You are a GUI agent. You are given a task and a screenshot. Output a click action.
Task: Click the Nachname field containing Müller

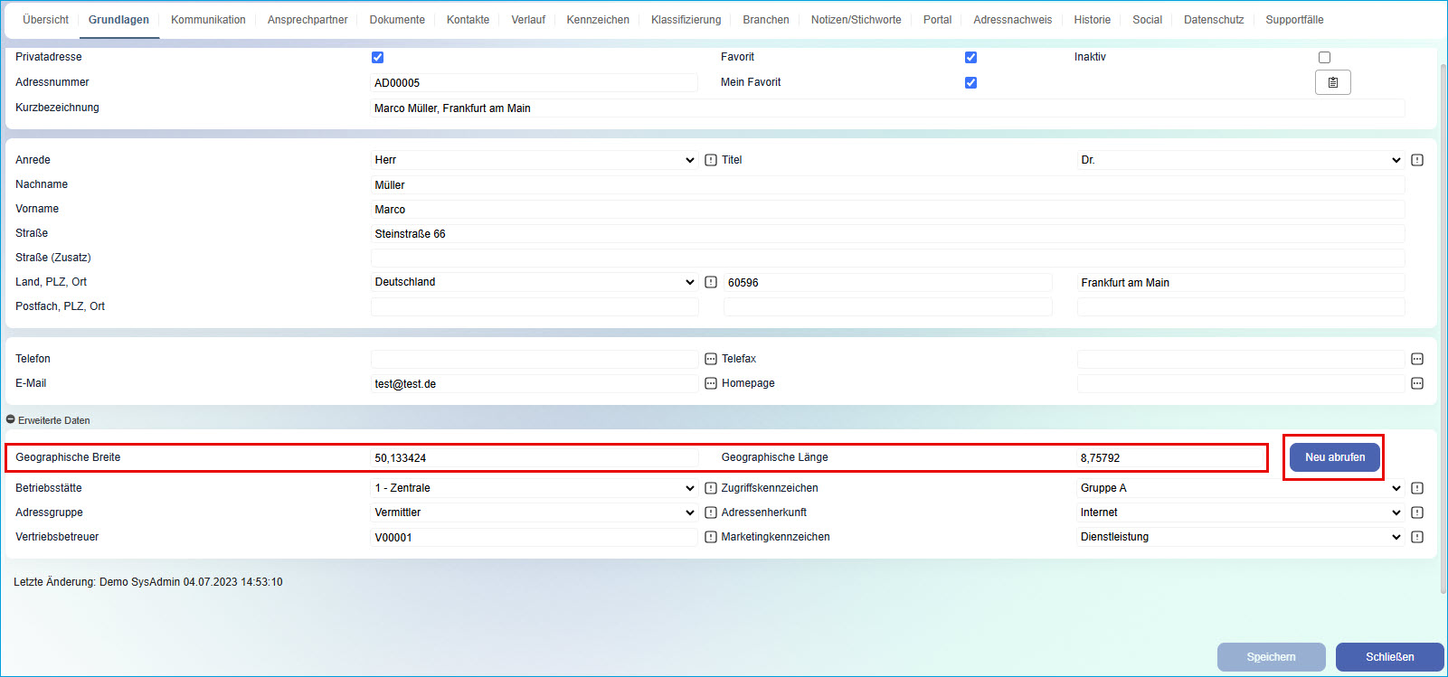888,185
